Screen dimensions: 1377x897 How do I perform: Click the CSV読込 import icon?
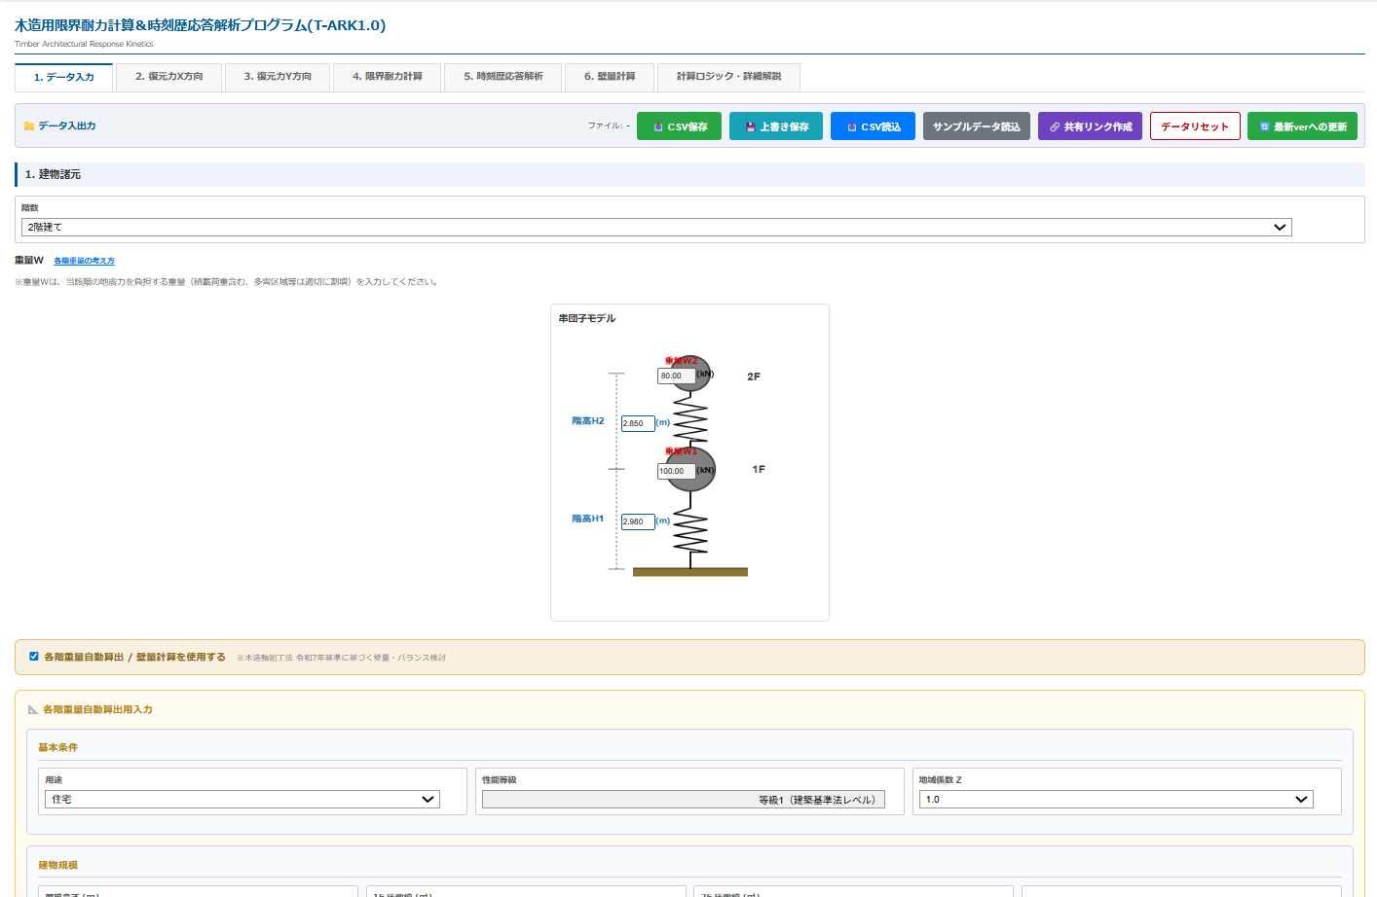[852, 127]
